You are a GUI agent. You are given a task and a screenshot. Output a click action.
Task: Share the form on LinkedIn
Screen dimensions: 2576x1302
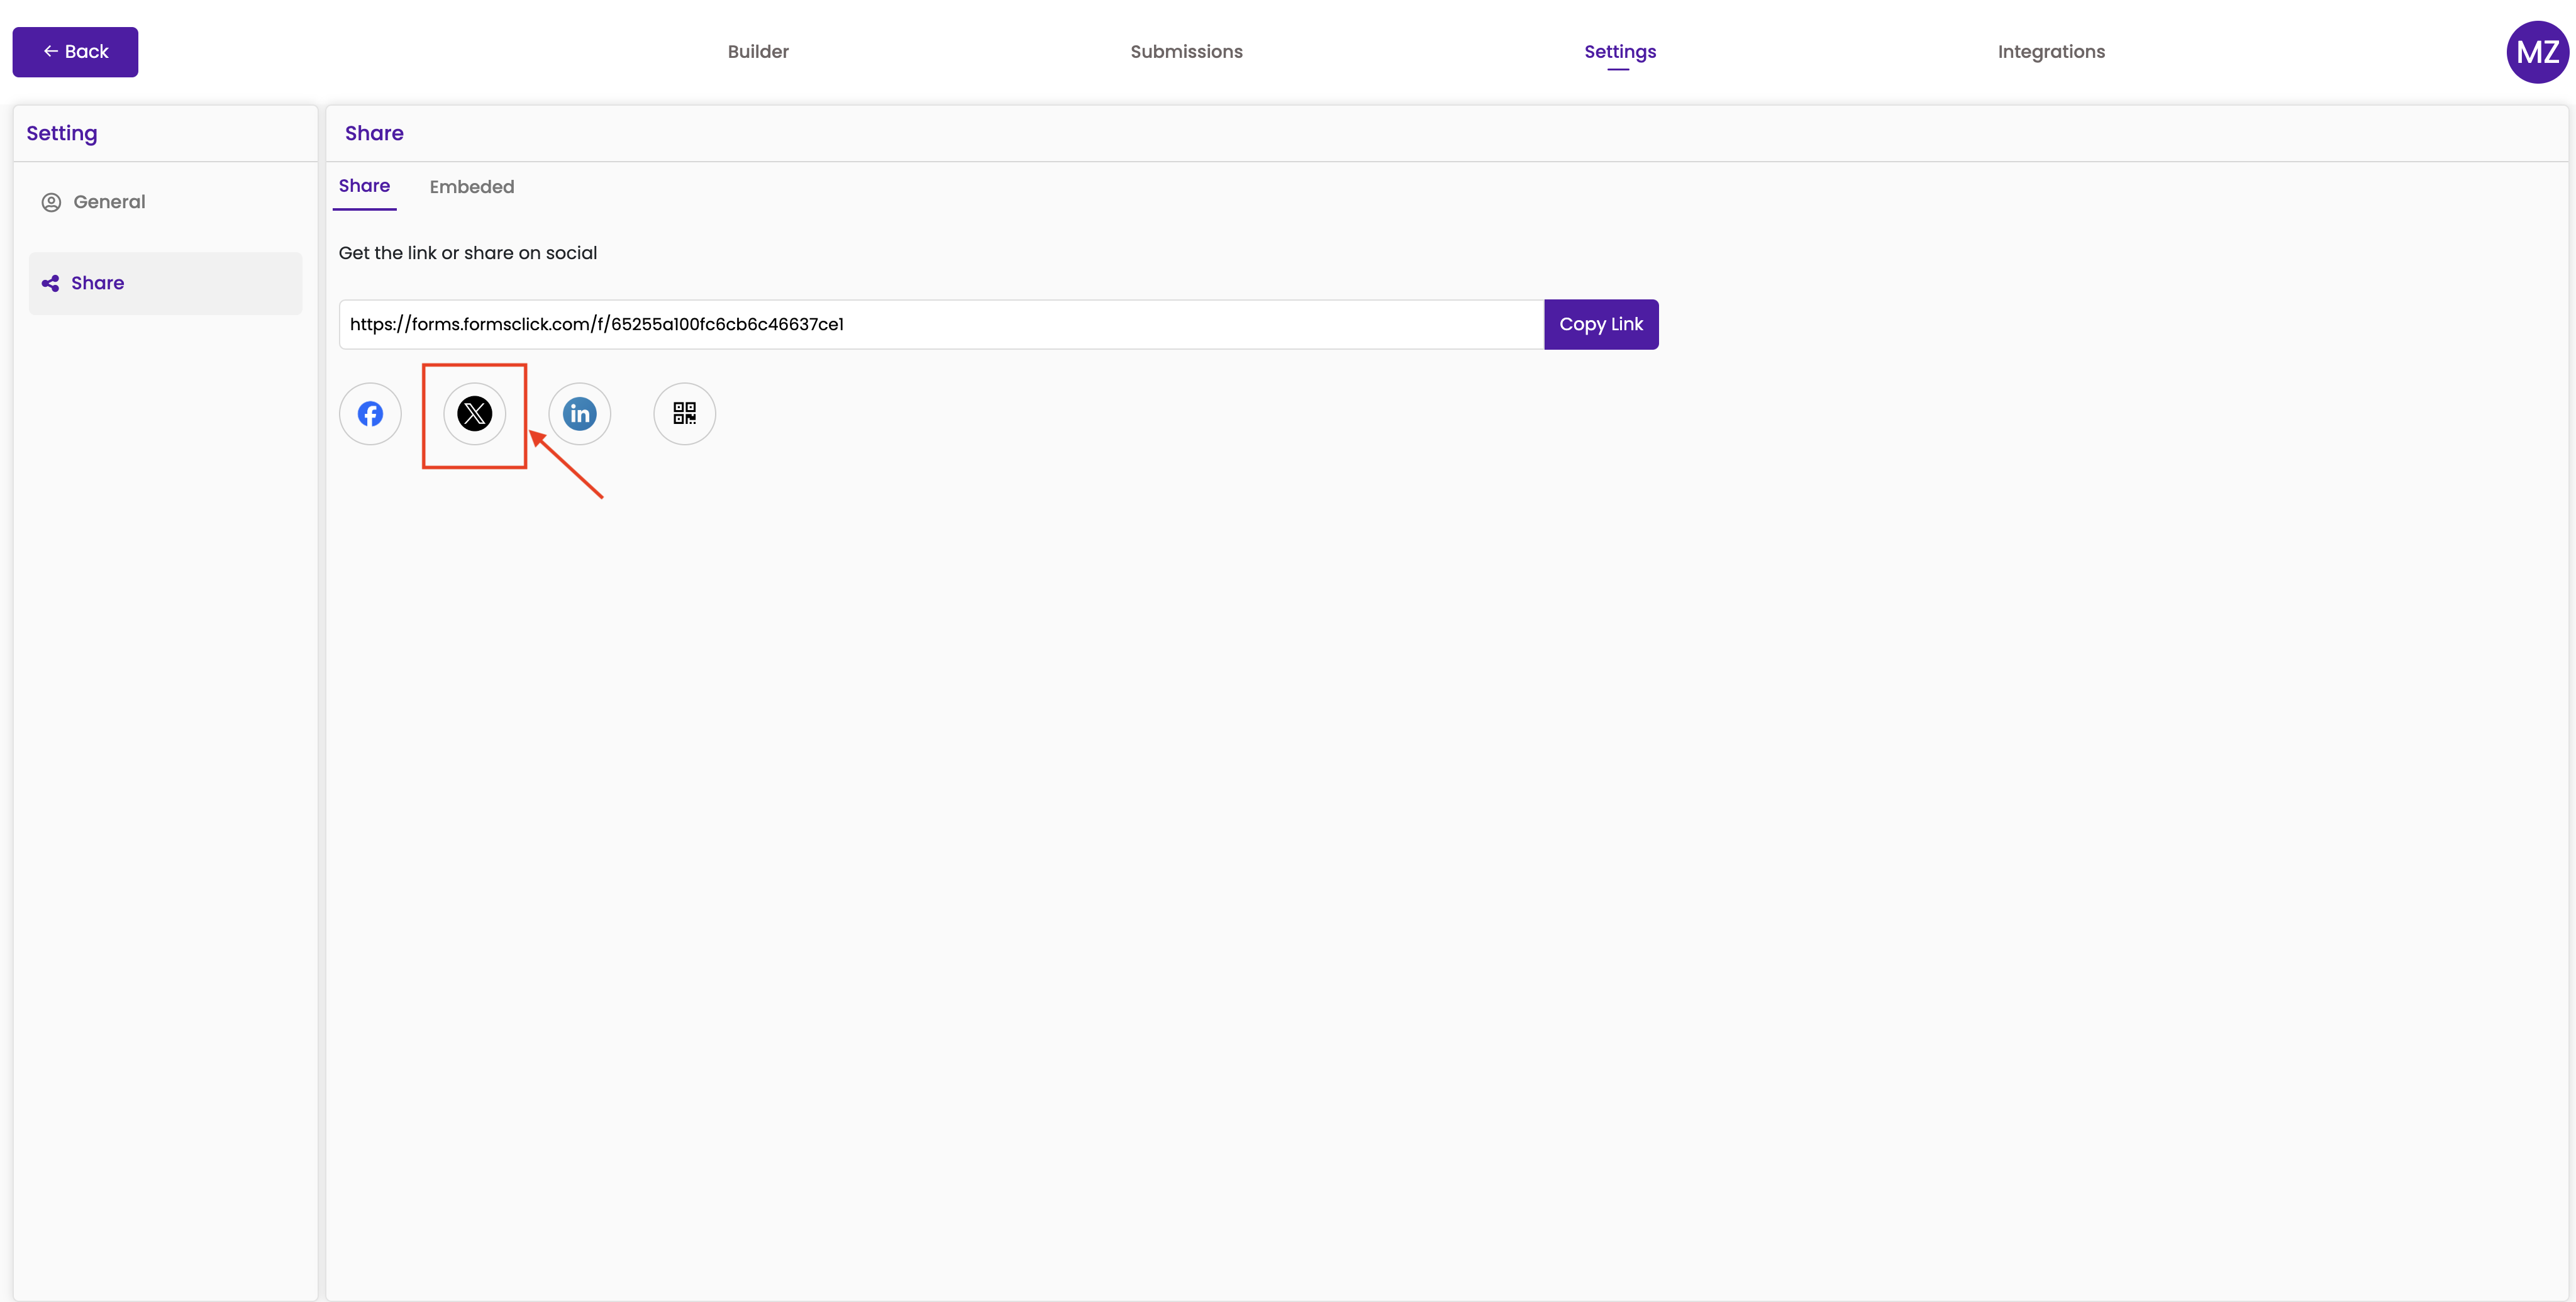[580, 414]
